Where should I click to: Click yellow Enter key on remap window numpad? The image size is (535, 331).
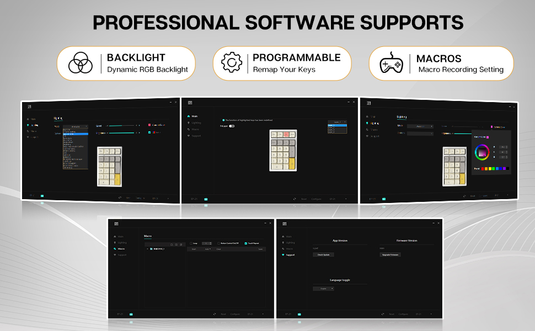point(292,164)
